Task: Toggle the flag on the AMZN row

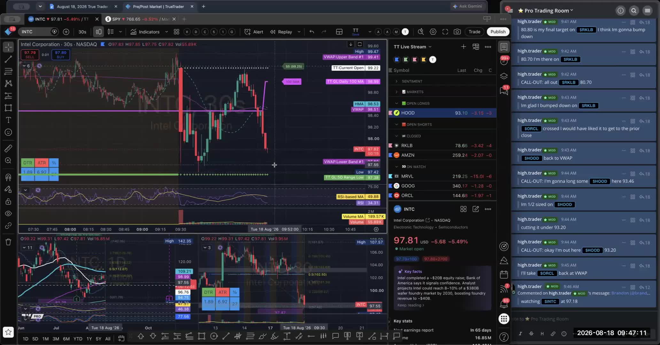Action: pos(390,155)
